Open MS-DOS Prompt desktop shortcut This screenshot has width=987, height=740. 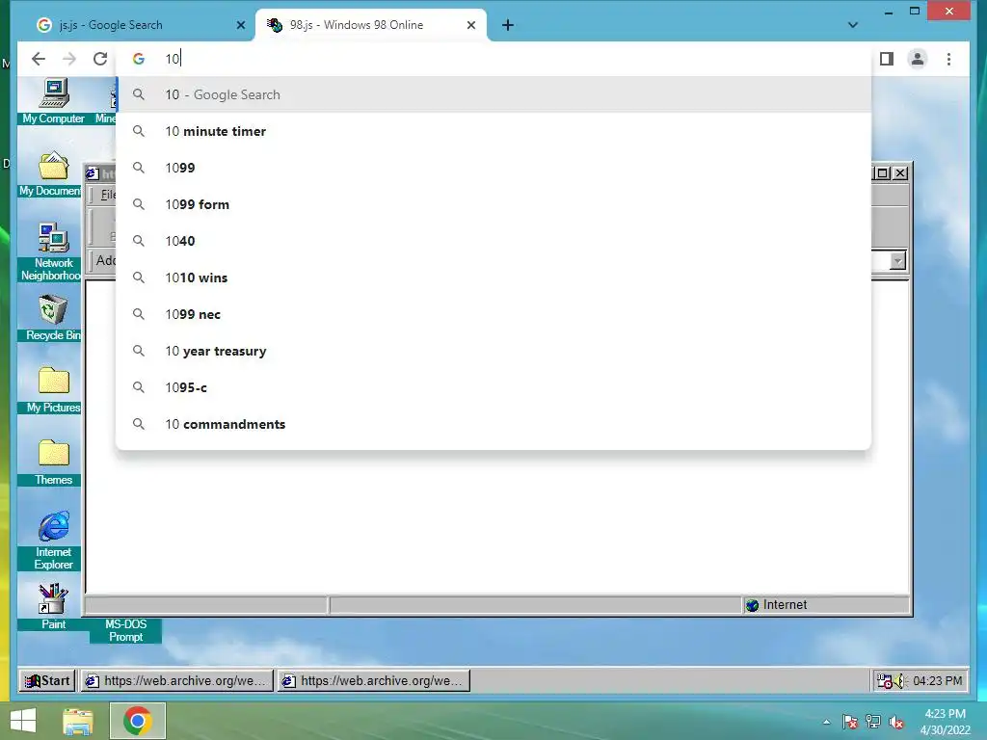point(126,630)
